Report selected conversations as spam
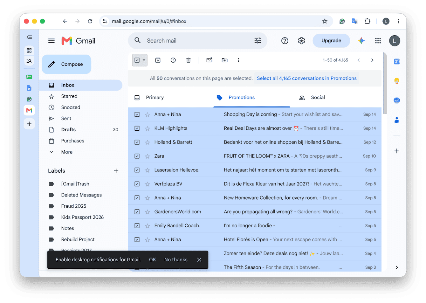 tap(173, 60)
